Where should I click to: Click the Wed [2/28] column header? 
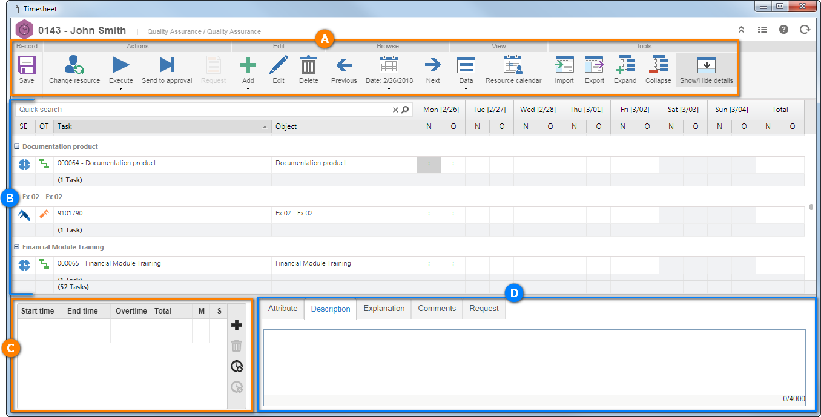pyautogui.click(x=538, y=110)
